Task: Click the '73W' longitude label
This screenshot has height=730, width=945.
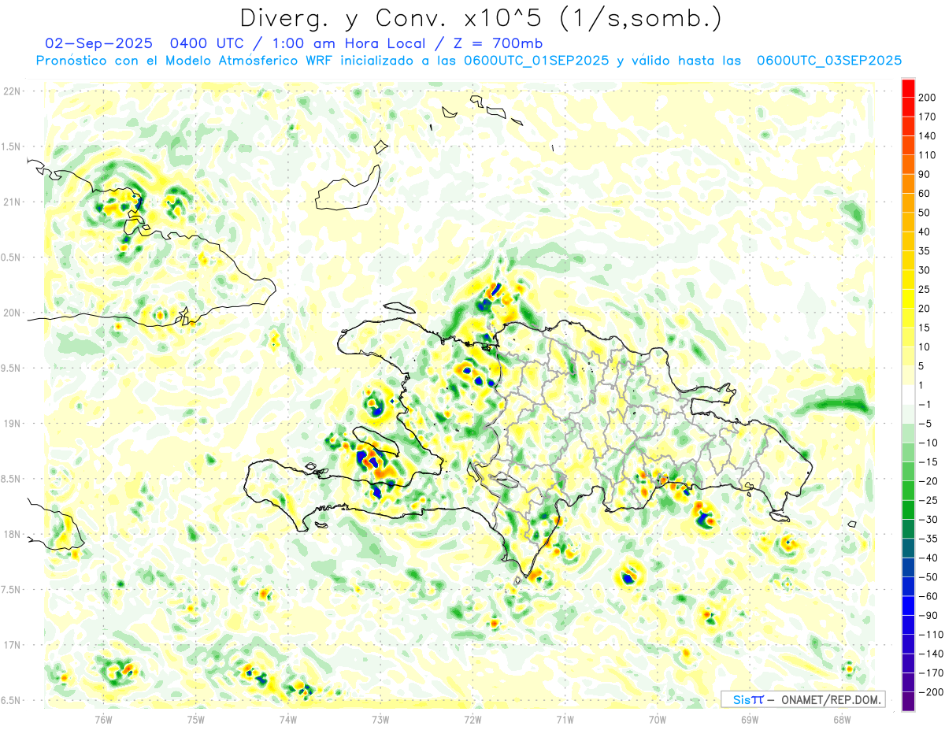Action: 380,720
